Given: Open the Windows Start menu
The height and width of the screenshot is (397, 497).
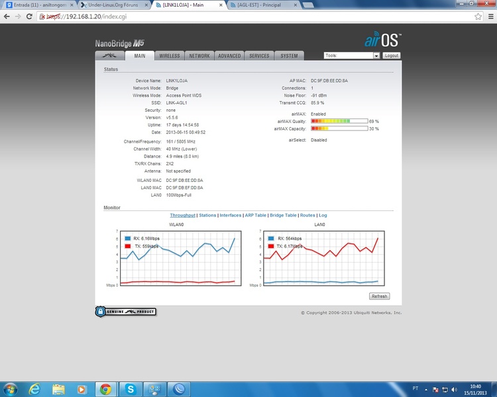Looking at the screenshot, I should (x=10, y=389).
